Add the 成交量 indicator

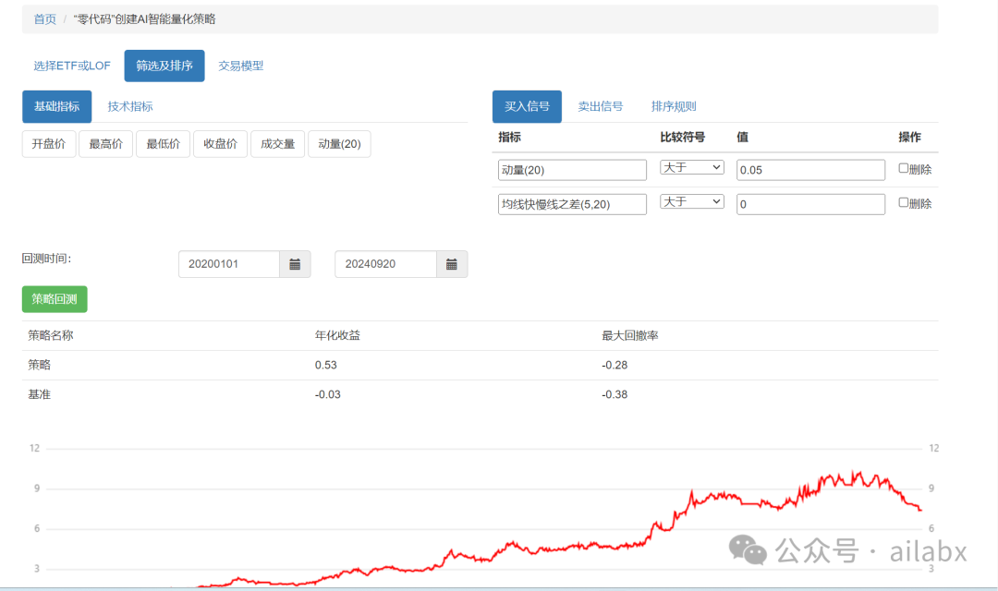pos(277,144)
